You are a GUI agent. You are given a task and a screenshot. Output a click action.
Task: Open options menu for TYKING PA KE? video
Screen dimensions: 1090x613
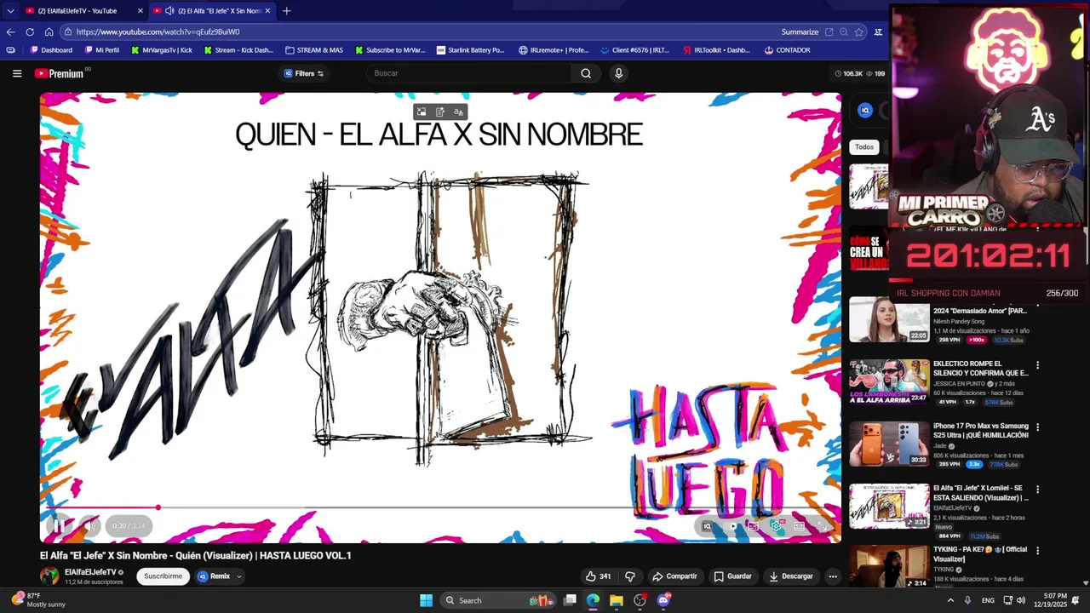[1037, 552]
